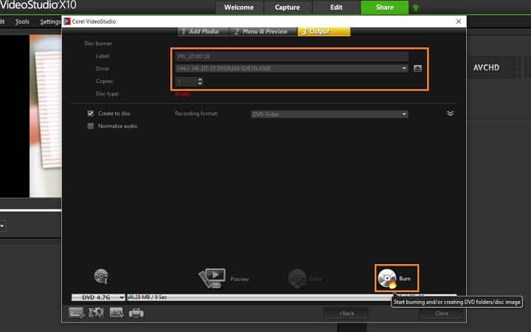
Task: Expand more output options with double chevron
Action: coord(450,114)
